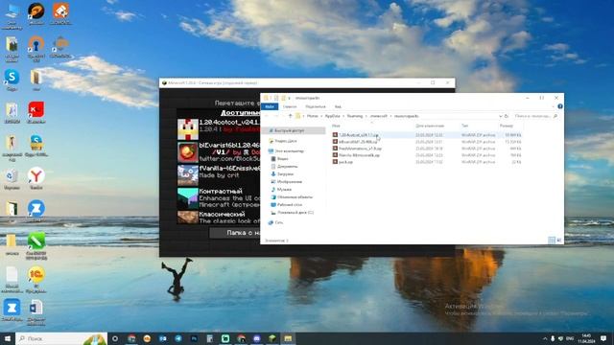Select the Vanilla-16Emissive pack thumbnail in Minecraft
This screenshot has width=614, height=345.
click(188, 175)
